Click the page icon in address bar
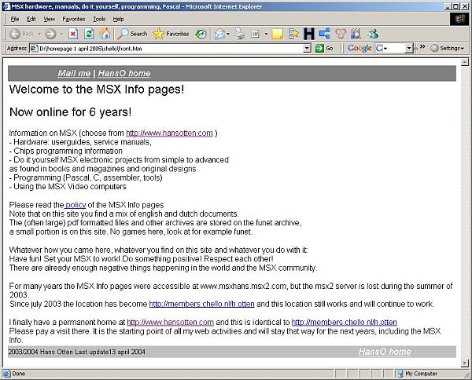 pos(34,49)
